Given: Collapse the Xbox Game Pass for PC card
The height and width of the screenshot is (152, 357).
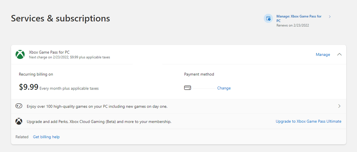Looking at the screenshot, I should coord(339,55).
